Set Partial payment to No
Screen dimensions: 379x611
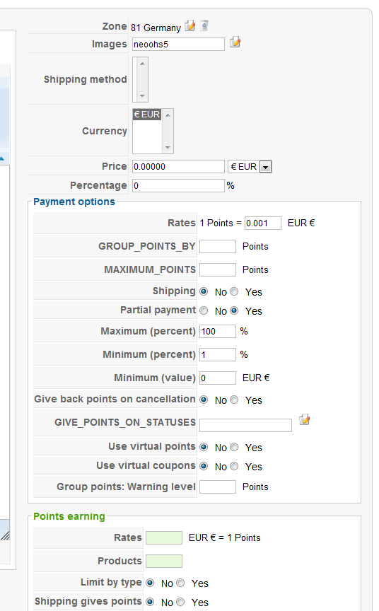point(204,310)
